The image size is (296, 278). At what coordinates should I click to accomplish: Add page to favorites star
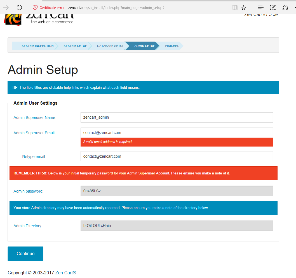point(244,8)
